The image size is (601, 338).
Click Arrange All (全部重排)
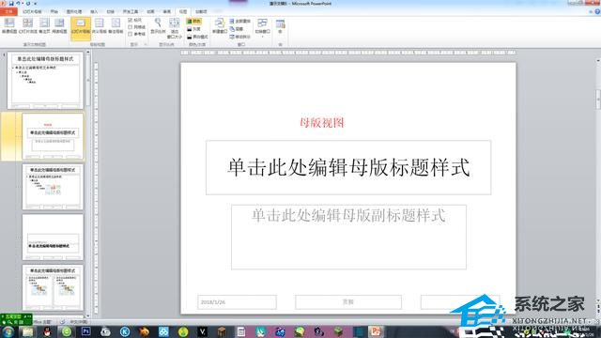(x=240, y=21)
